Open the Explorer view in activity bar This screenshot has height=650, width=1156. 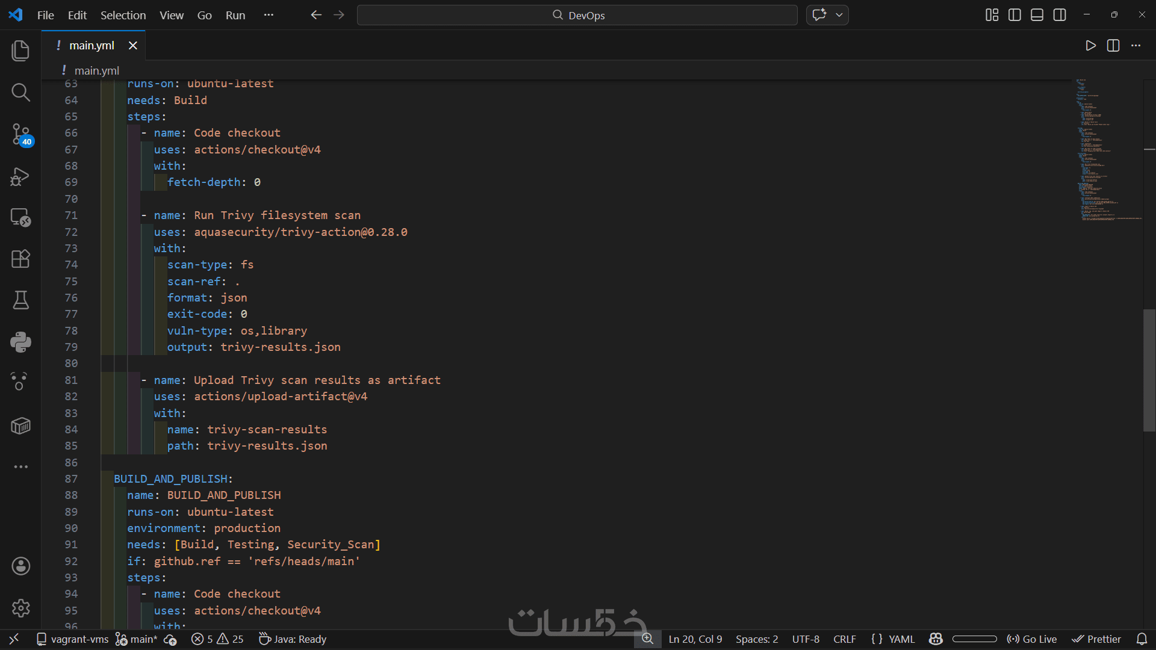tap(20, 51)
